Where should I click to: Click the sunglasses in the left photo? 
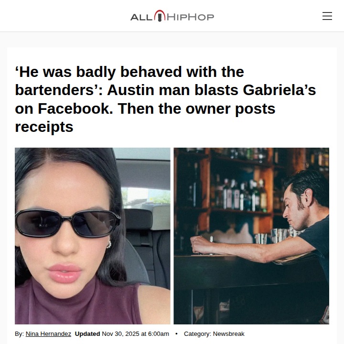point(67,223)
